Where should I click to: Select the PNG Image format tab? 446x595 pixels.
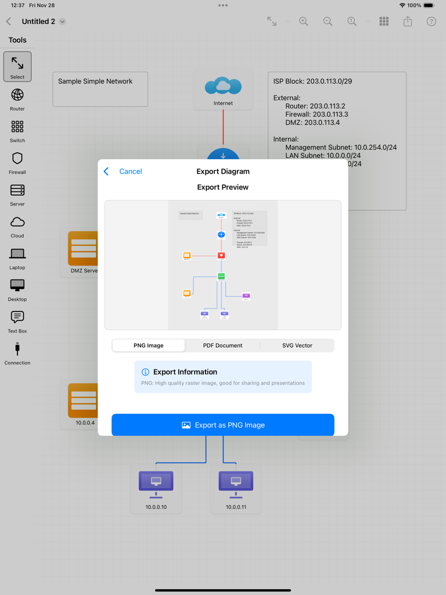149,345
